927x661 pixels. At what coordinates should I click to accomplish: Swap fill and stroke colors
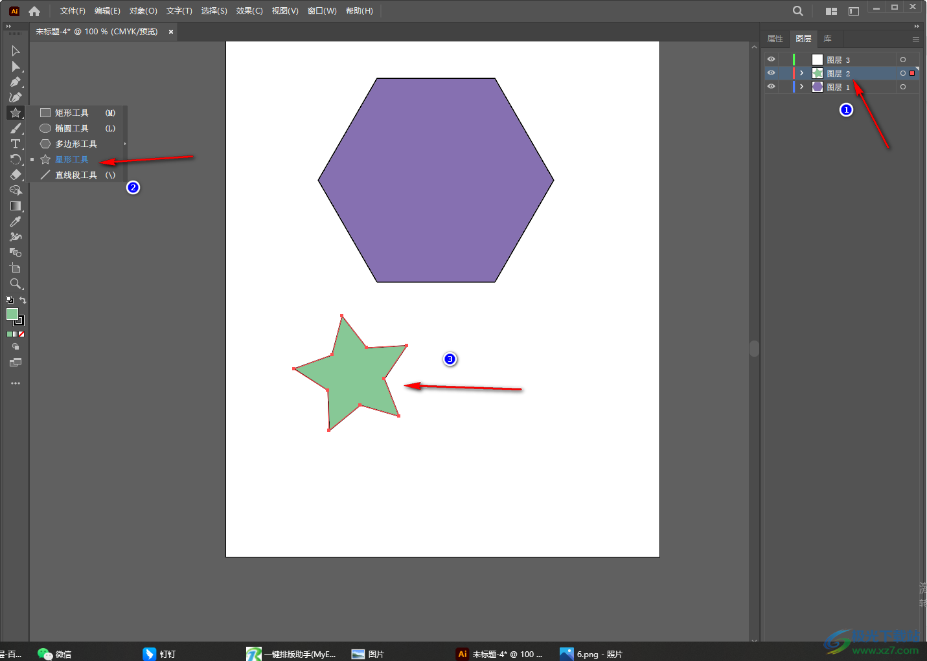[23, 300]
